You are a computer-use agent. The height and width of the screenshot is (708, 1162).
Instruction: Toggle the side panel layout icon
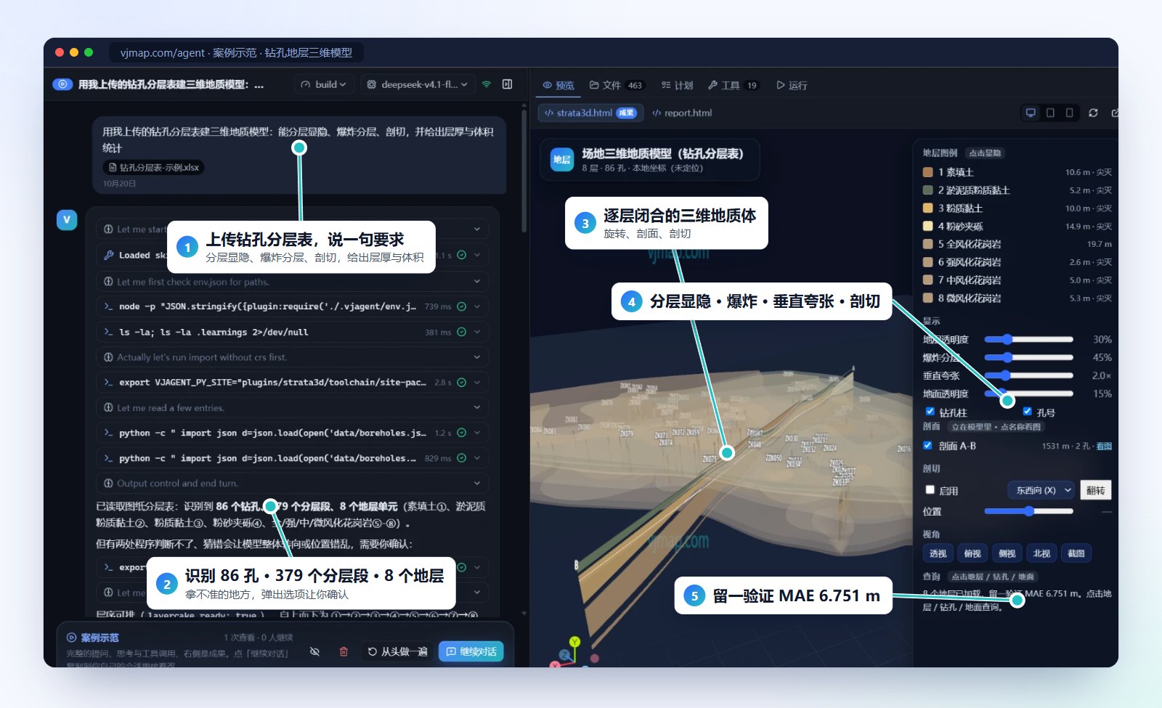coord(507,84)
